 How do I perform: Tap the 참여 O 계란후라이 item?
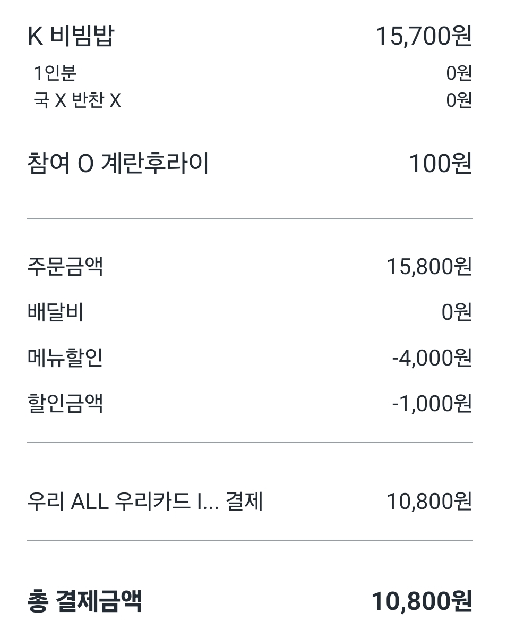point(117,164)
